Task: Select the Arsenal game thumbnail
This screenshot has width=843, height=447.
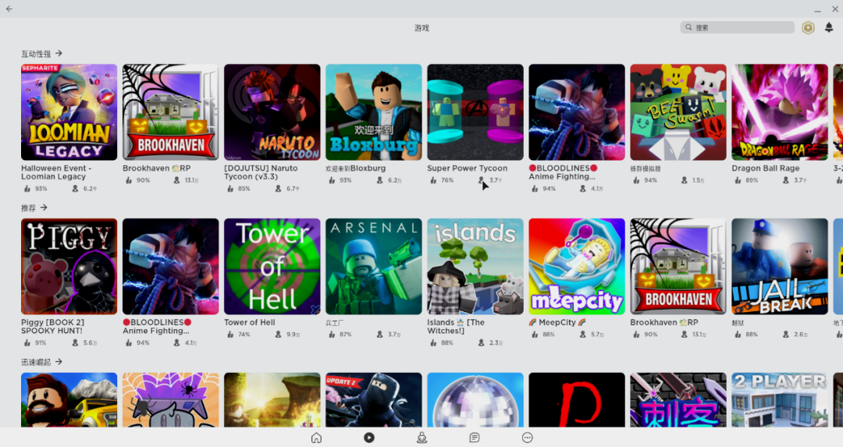Action: pos(374,267)
